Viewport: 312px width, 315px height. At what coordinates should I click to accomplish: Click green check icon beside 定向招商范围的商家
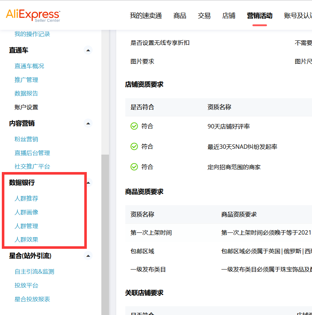pos(134,167)
